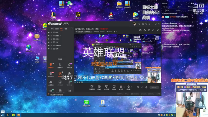Expand the speaker options arrow
This screenshot has height=117, width=208.
pyautogui.click(x=131, y=87)
